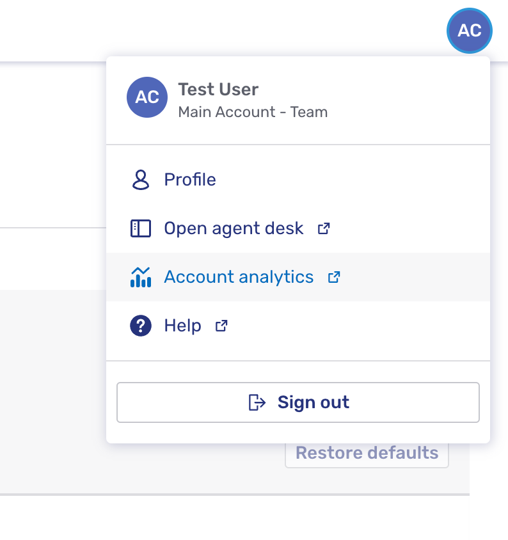Click the external link icon beside Help
The height and width of the screenshot is (540, 508).
pos(221,326)
